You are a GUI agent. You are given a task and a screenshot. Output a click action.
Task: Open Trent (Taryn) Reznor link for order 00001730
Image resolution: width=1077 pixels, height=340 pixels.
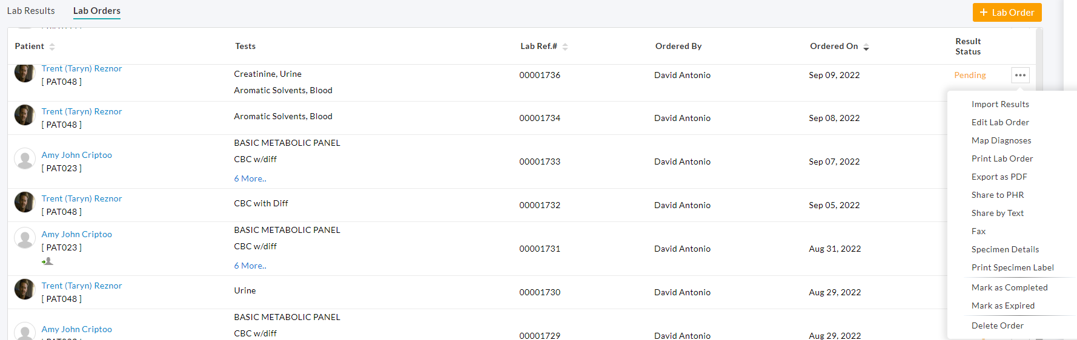[82, 286]
